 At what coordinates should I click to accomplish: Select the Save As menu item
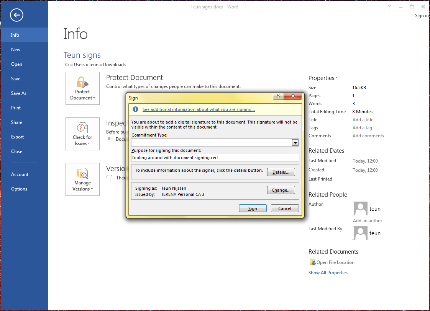(19, 93)
